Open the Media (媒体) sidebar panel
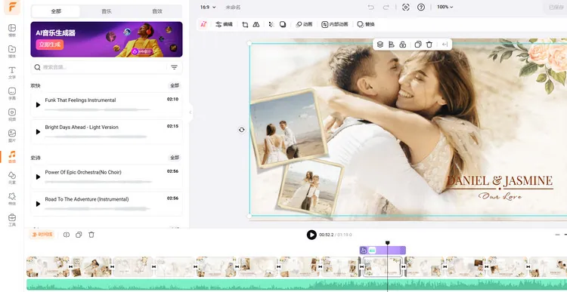 [x=12, y=51]
